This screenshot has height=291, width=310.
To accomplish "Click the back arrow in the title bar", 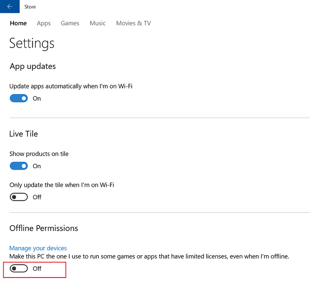I will point(9,7).
